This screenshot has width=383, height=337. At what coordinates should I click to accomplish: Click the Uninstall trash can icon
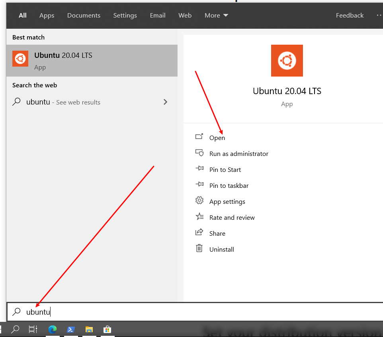[199, 248]
